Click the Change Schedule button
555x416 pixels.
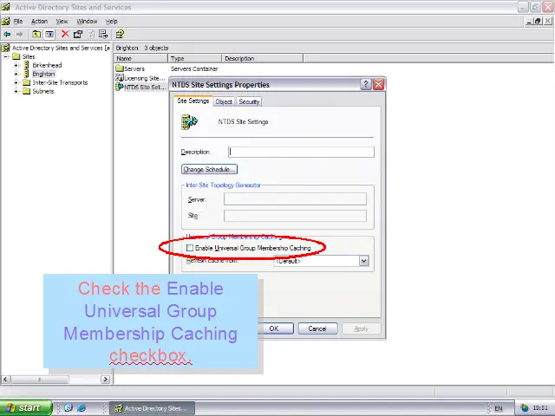[209, 169]
